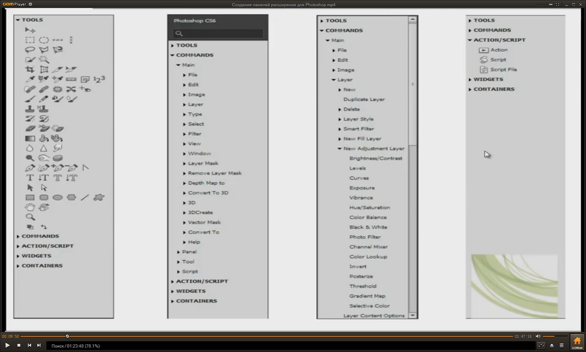Click the video seek bar position handle
The height and width of the screenshot is (352, 586).
point(67,336)
